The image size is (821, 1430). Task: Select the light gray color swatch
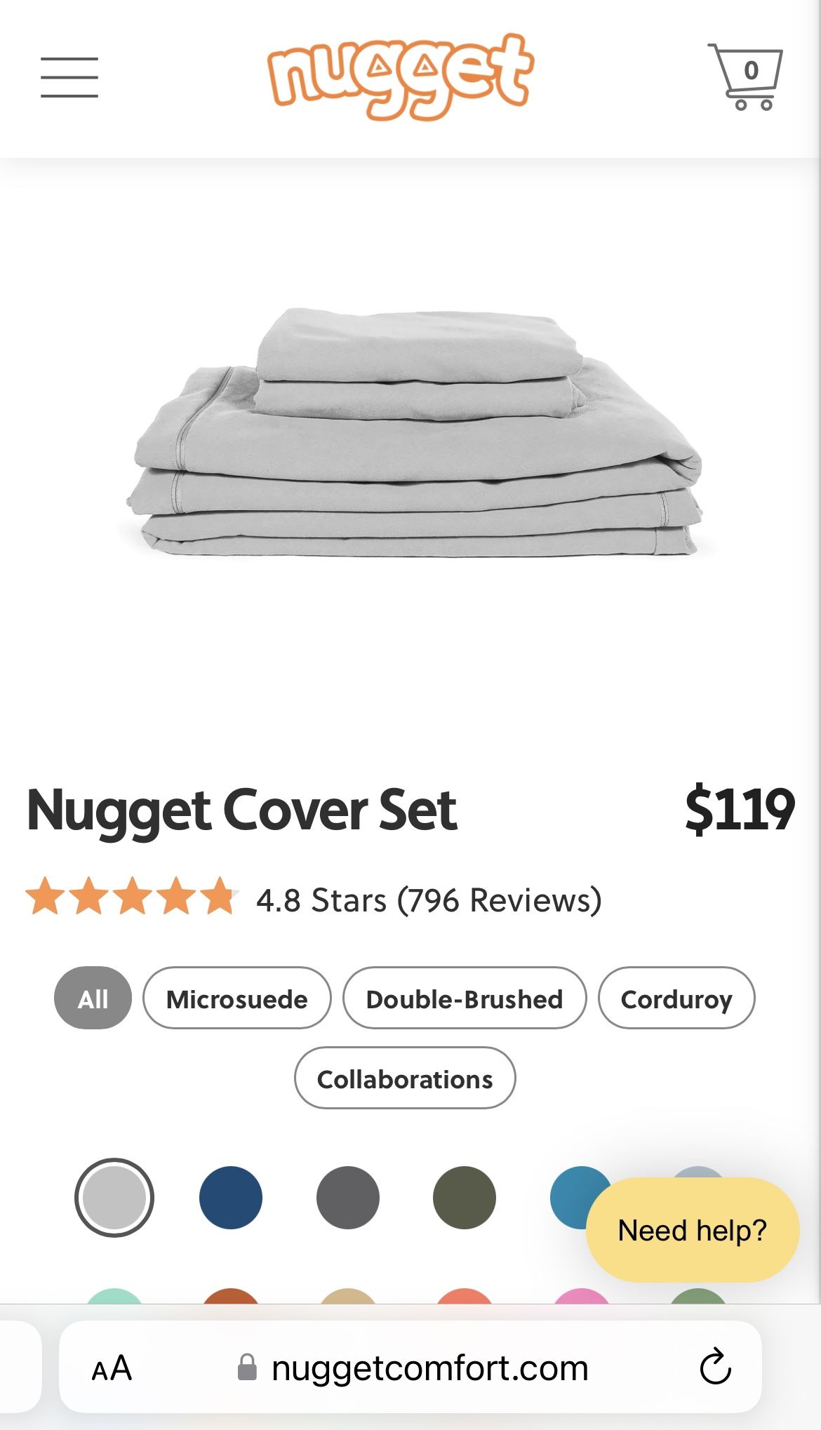(x=114, y=1198)
